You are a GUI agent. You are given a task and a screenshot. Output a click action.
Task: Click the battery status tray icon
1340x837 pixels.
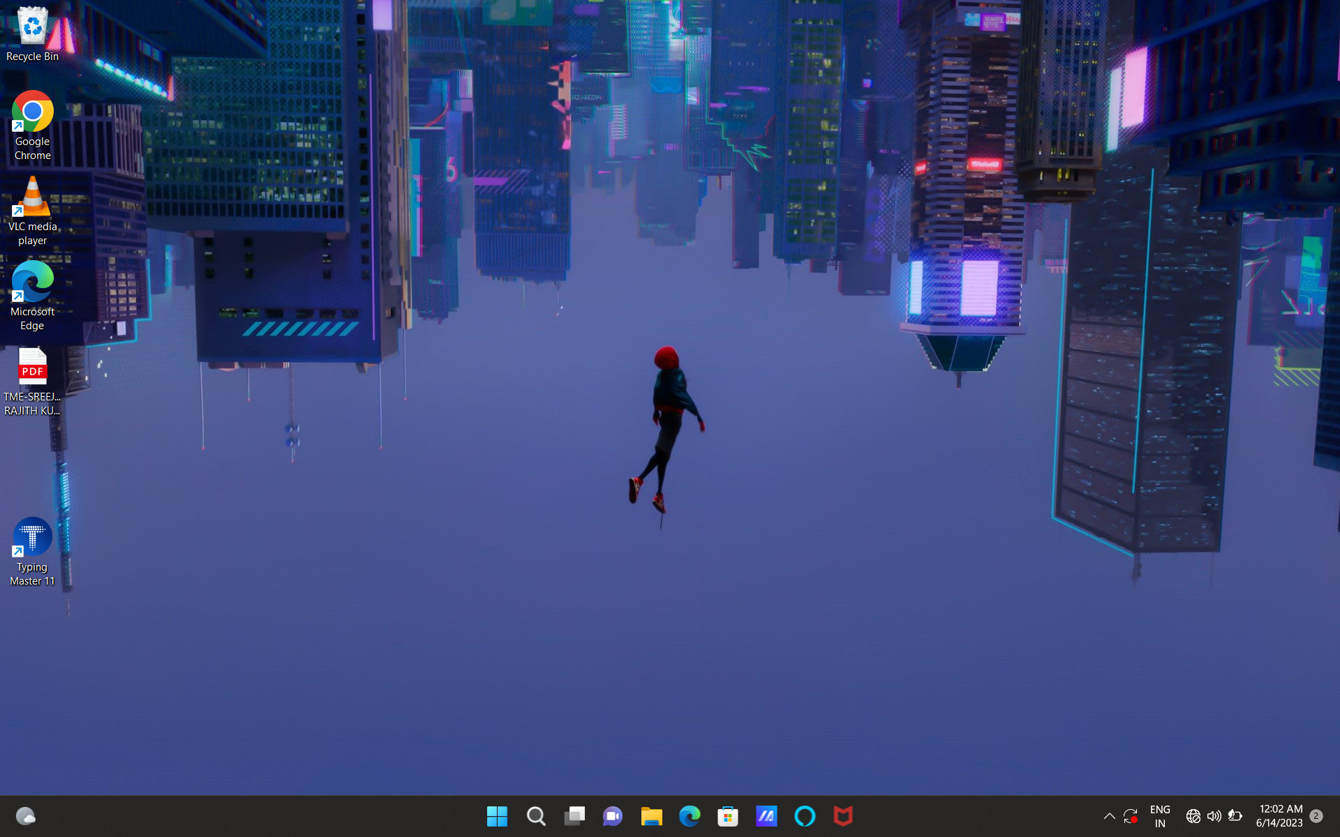click(1235, 816)
